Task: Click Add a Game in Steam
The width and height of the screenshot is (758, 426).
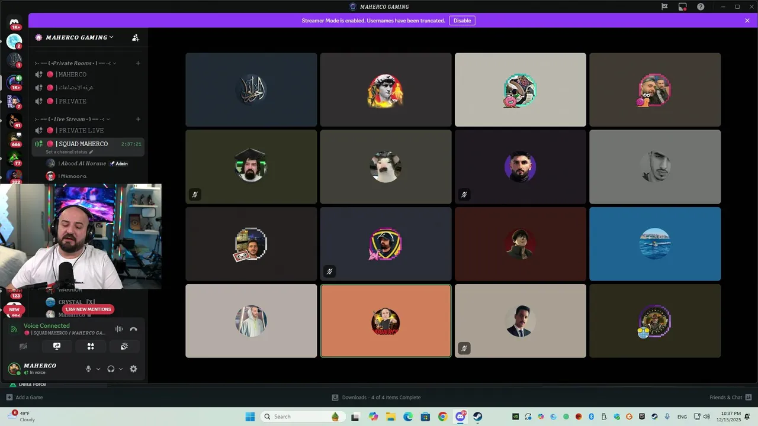Action: 24,398
